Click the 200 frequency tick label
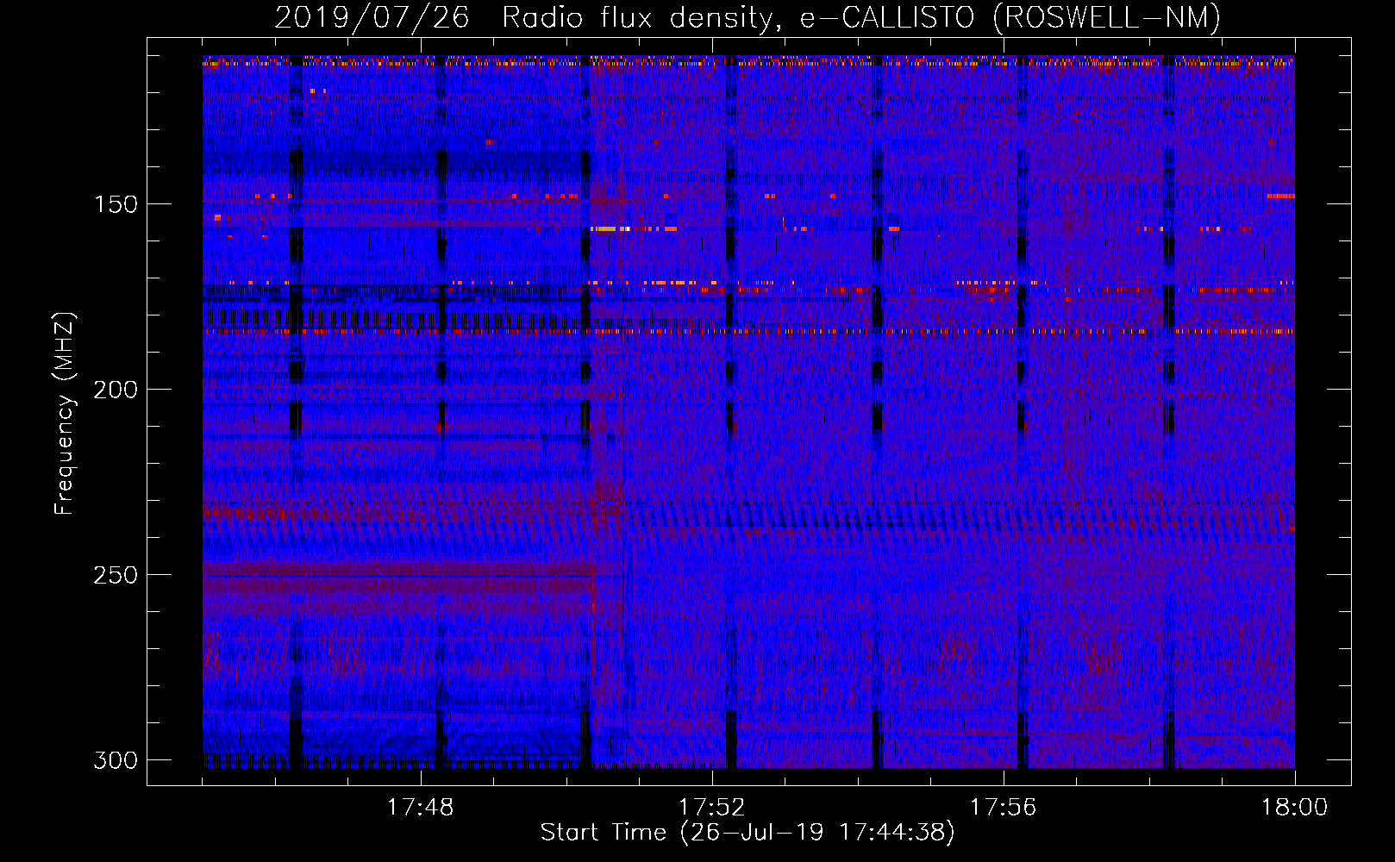The width and height of the screenshot is (1395, 862). click(116, 390)
